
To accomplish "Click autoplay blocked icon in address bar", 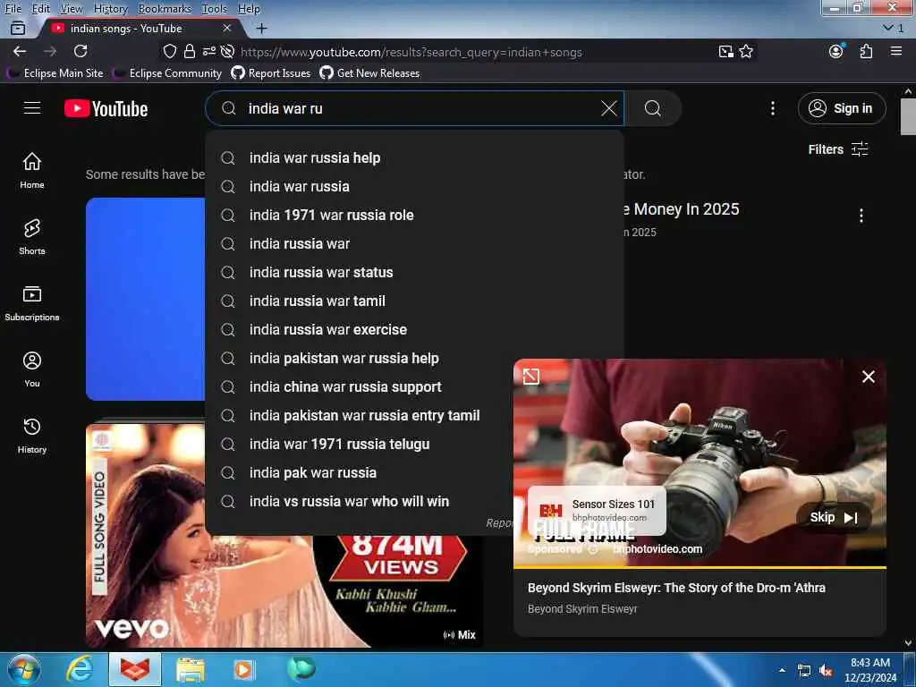I will (x=227, y=51).
